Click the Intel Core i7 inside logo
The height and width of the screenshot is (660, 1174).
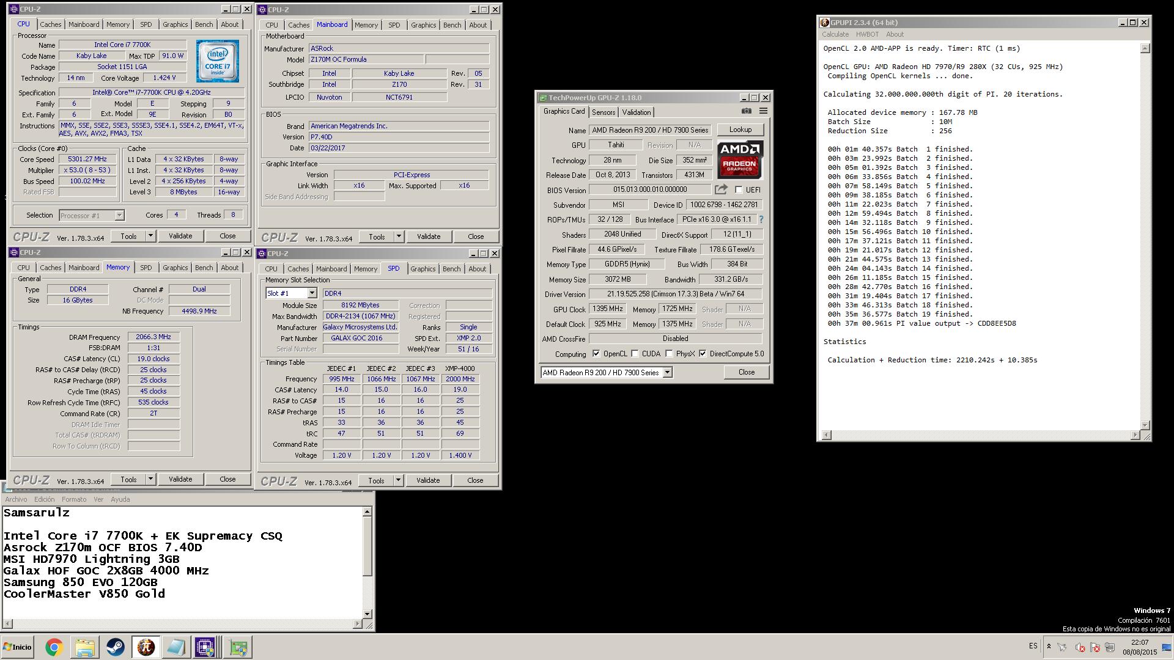[218, 61]
